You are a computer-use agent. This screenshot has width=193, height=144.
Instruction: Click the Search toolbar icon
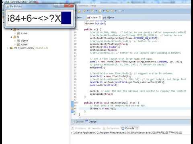tap(84, 11)
